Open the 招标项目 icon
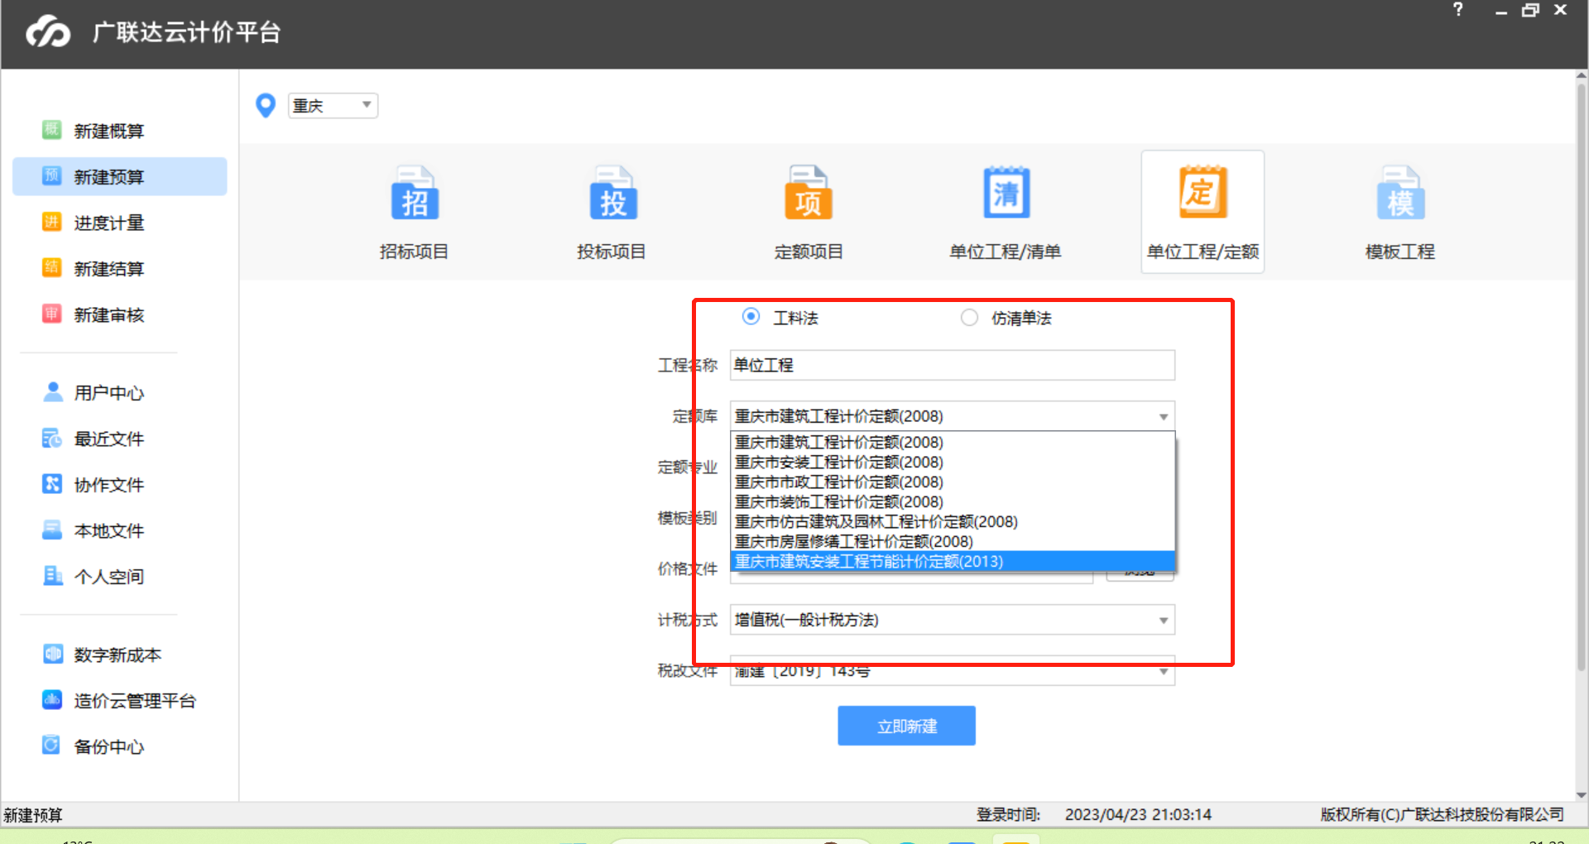 click(x=415, y=193)
